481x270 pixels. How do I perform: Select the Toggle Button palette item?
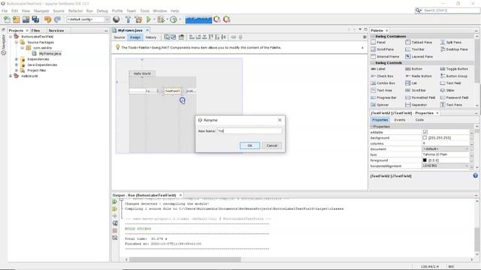454,69
